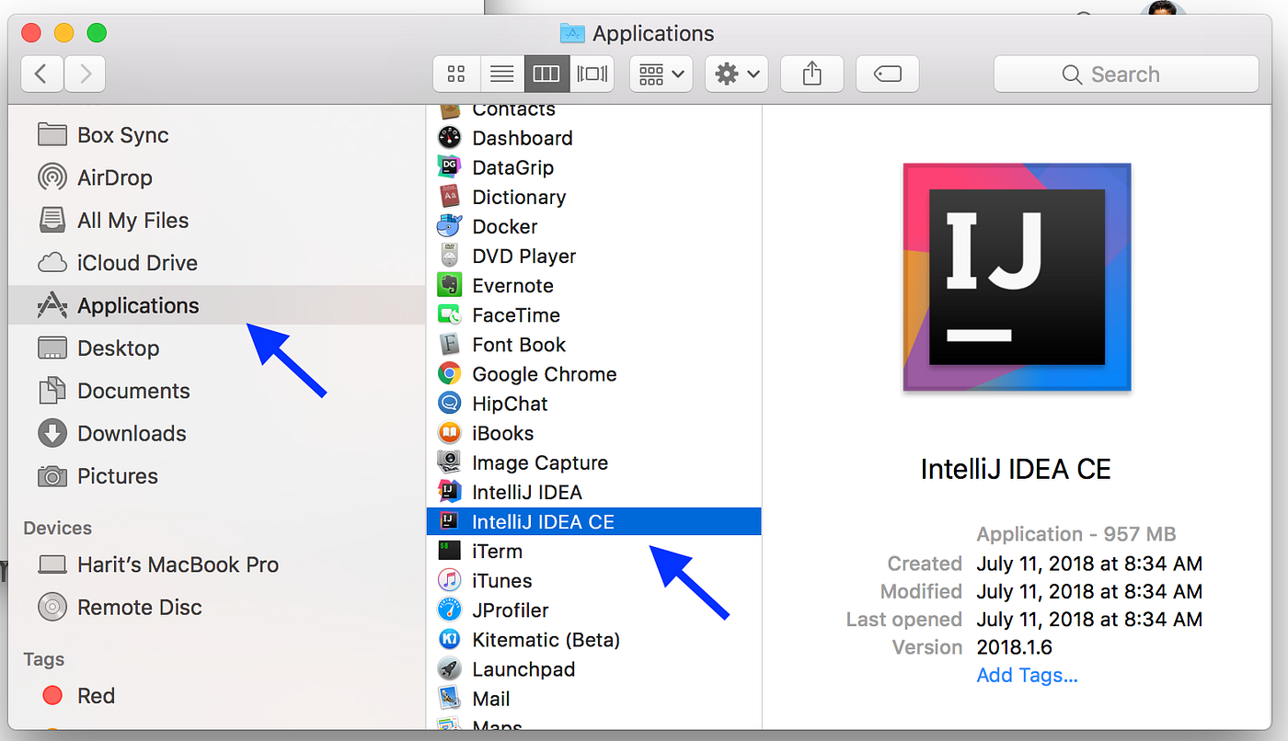
Task: Click the AirDrop sidebar icon
Action: [x=52, y=177]
